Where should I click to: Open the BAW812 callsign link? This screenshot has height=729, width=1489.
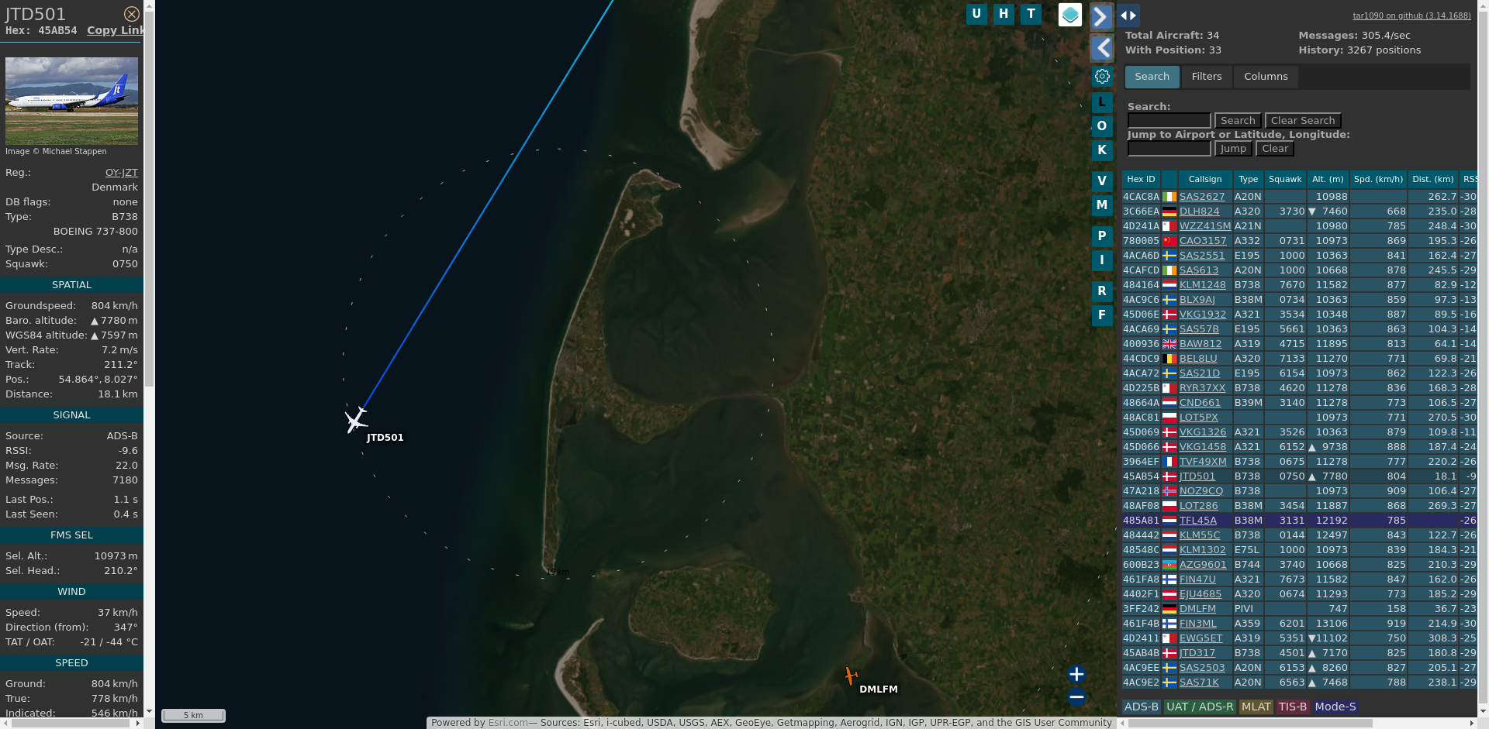pos(1200,344)
